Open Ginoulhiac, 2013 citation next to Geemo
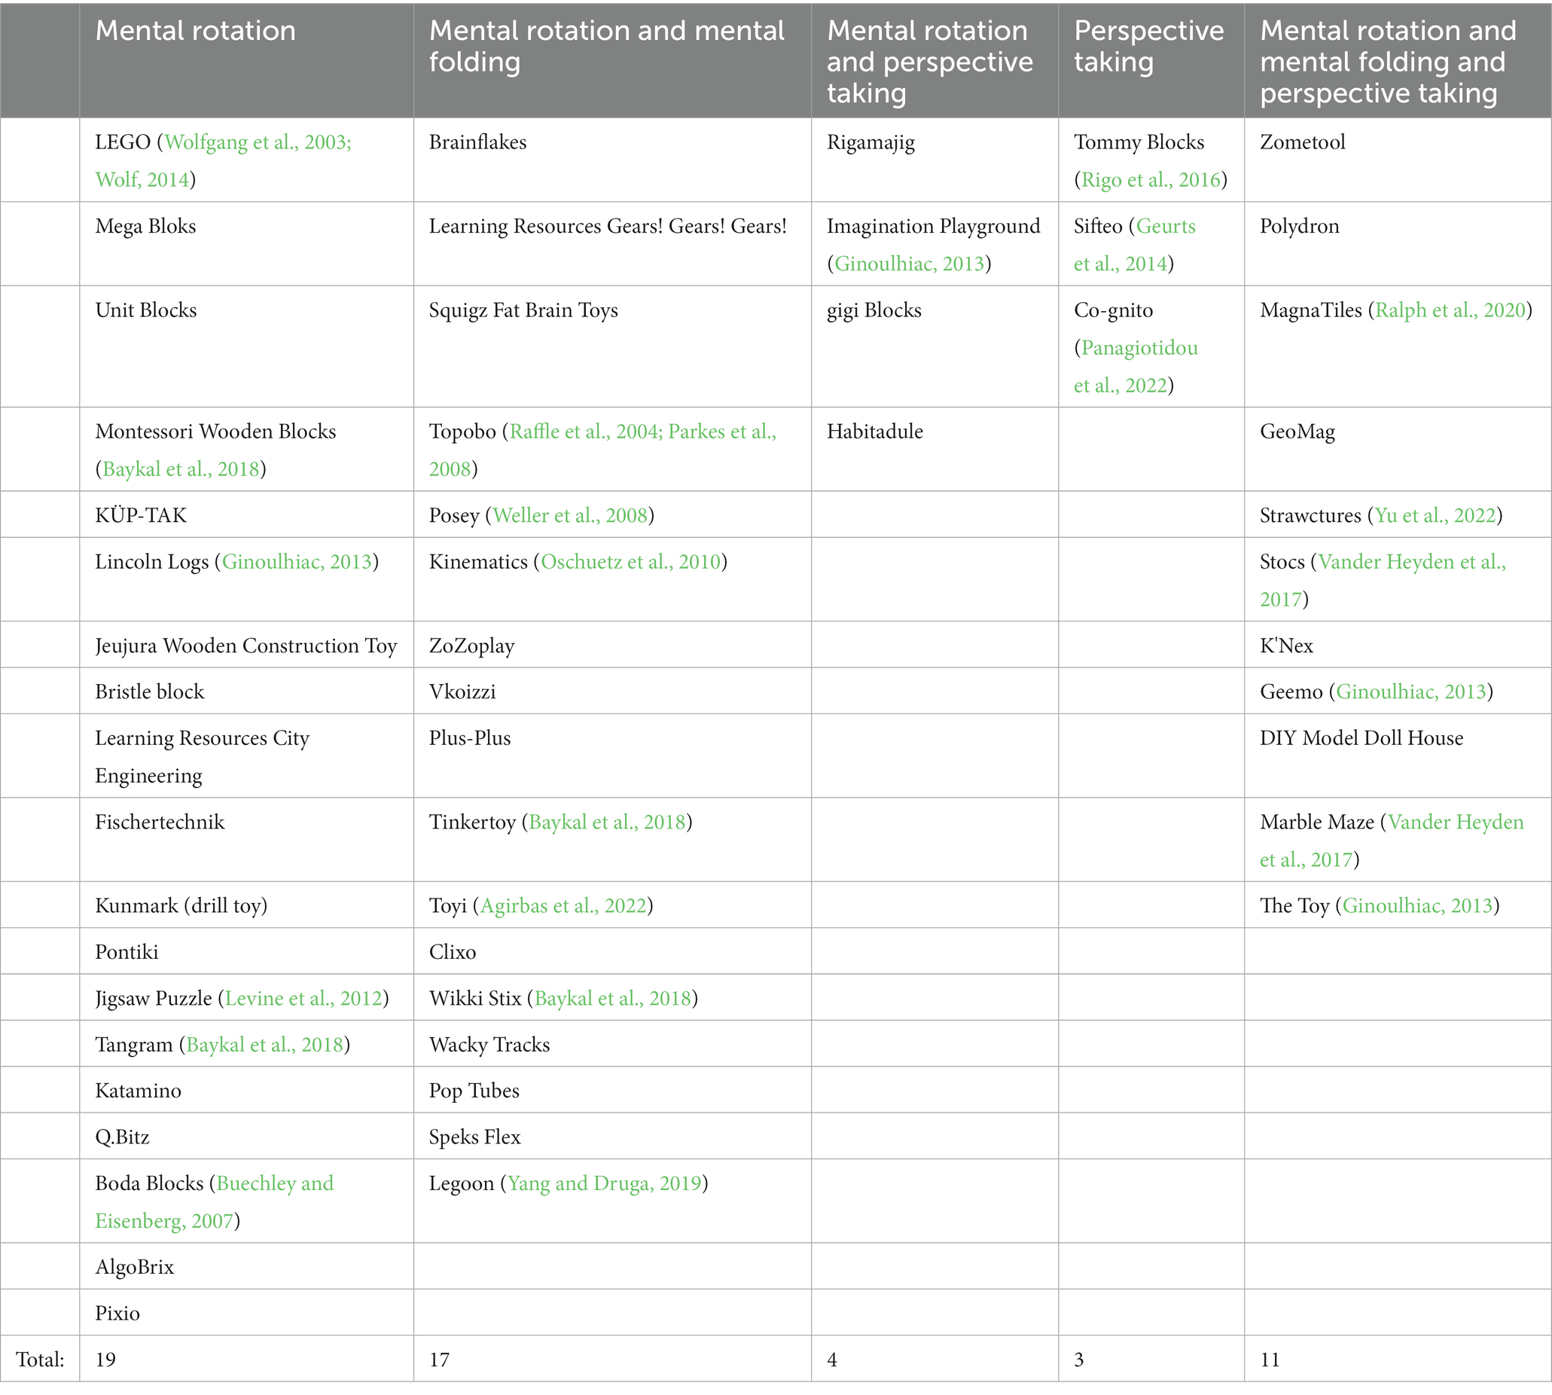1552x1395 pixels. (1412, 692)
